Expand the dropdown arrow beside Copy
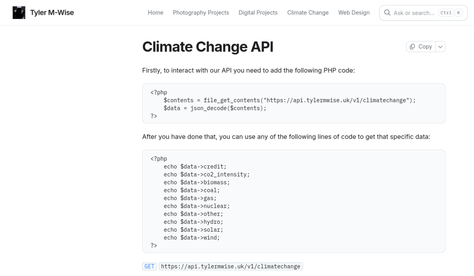 440,47
